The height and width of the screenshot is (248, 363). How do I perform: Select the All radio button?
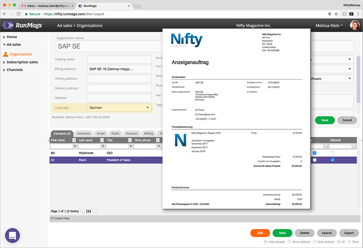tap(339, 242)
